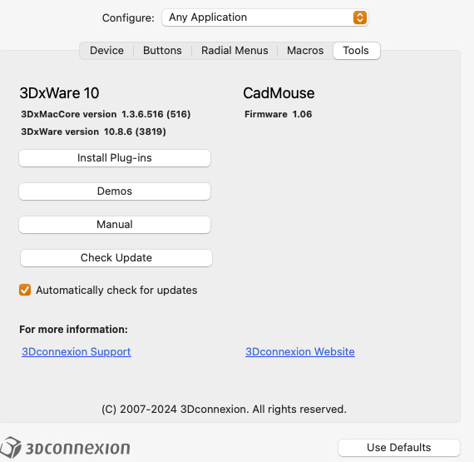The image size is (474, 462).
Task: Disable Automatically check for updates checkbox
Action: [25, 290]
